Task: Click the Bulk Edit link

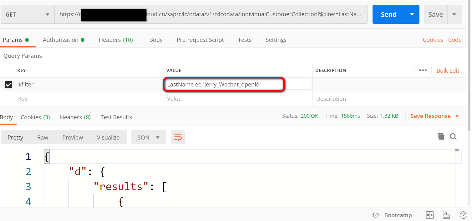Action: click(x=448, y=71)
